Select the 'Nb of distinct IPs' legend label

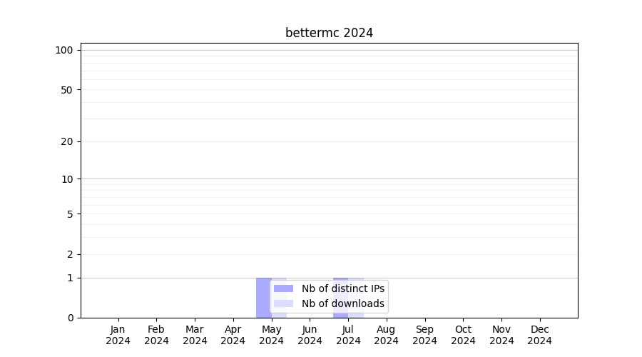pos(342,288)
